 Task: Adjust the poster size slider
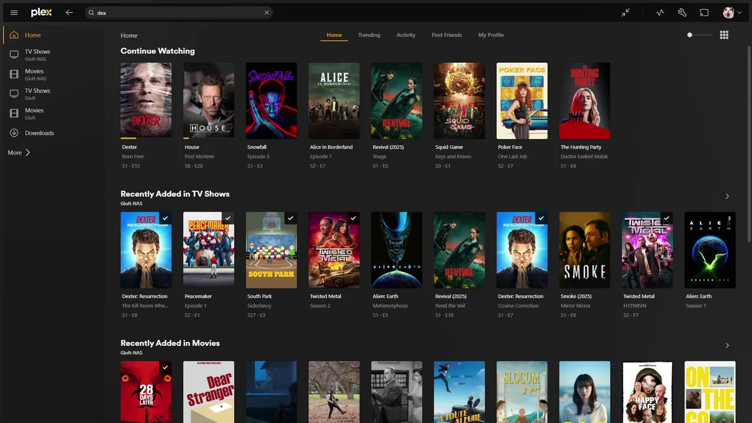(x=700, y=35)
